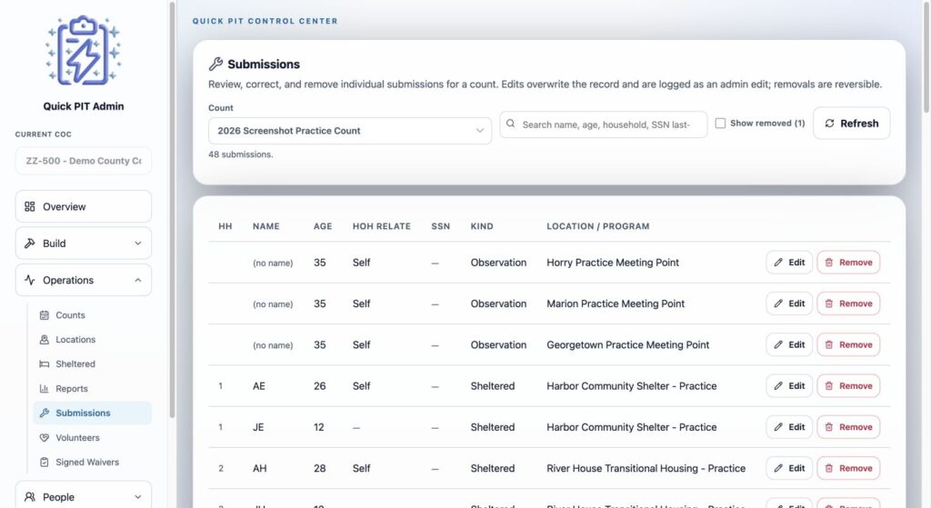The image size is (931, 508).
Task: Collapse the Operations section chevron
Action: click(138, 280)
